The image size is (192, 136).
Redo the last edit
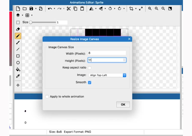(59, 9)
